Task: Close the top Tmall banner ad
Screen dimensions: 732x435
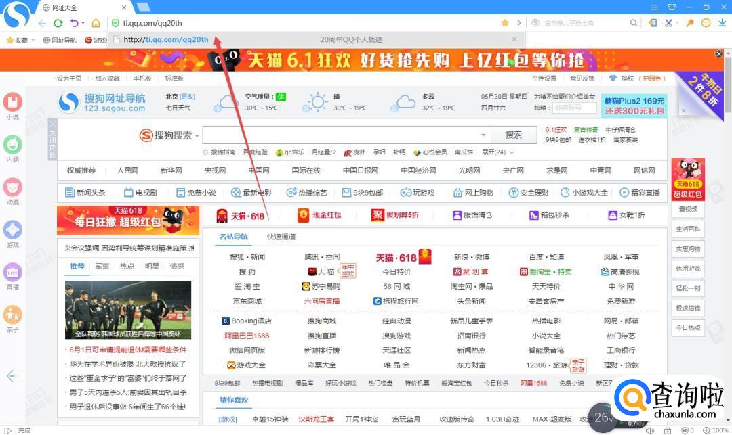Action: coord(719,54)
